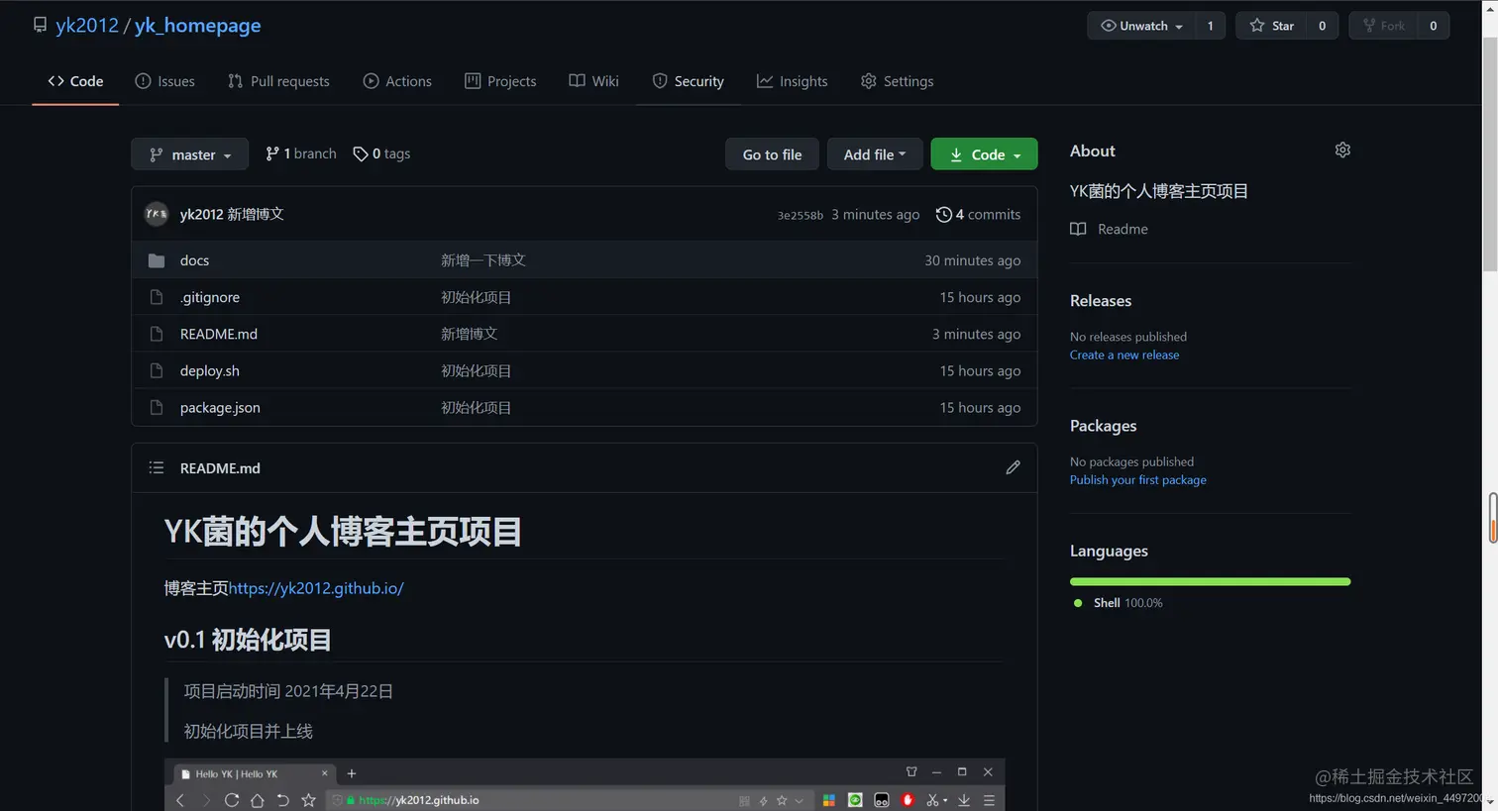Open the About section settings gear

[x=1342, y=151]
